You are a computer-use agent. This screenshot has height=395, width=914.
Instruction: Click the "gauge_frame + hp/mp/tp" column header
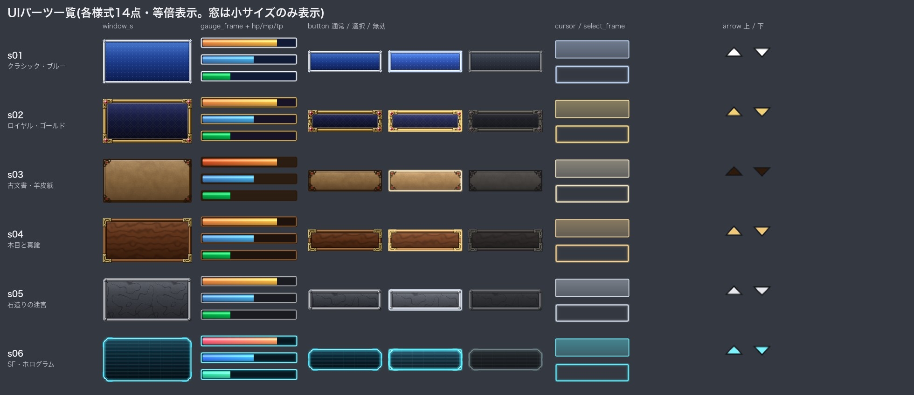[242, 26]
